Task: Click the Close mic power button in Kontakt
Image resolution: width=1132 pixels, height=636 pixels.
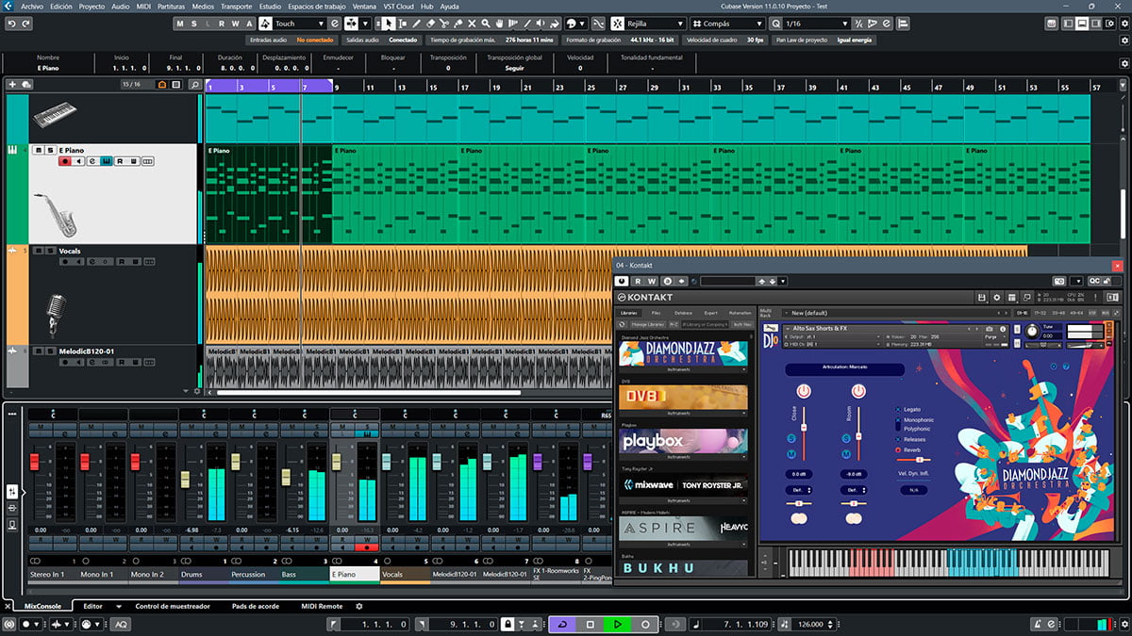Action: 803,390
